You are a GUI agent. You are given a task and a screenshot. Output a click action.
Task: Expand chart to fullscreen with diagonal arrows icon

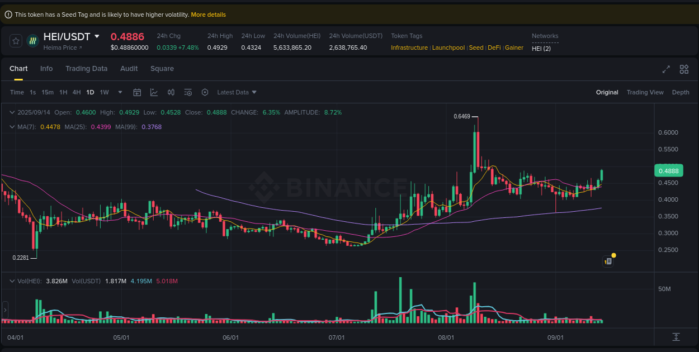click(x=665, y=69)
